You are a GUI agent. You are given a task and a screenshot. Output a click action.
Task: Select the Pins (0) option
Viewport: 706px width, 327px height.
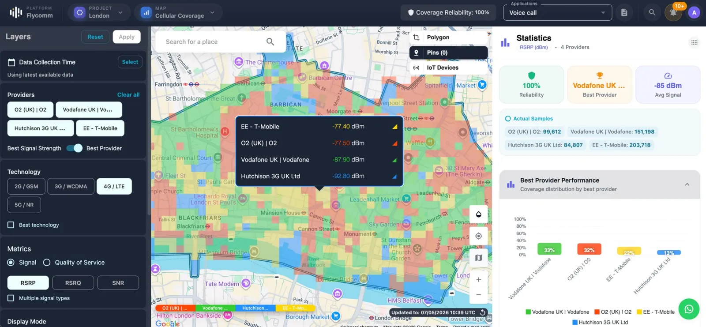coord(448,53)
